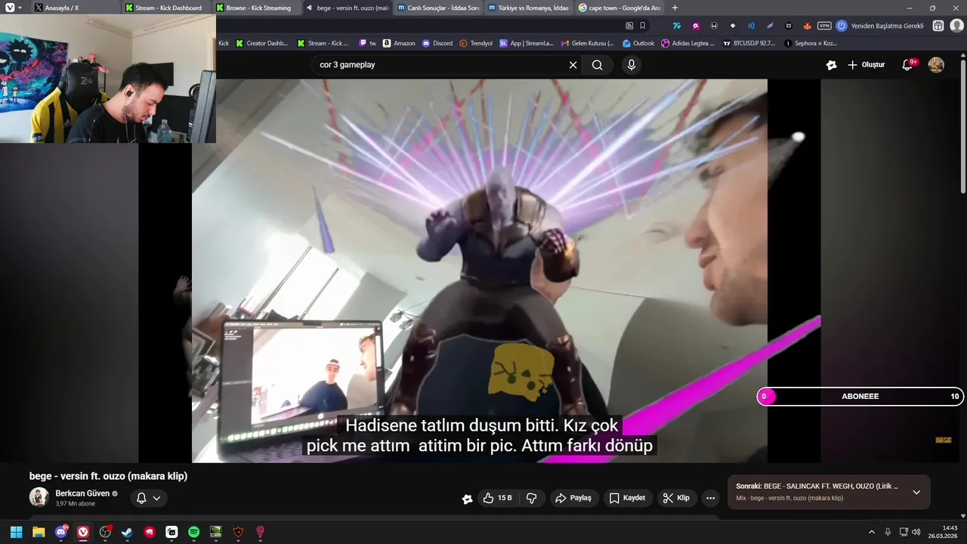Open the Berkcan Güven channel avatar
Viewport: 967px width, 544px height.
pyautogui.click(x=39, y=497)
